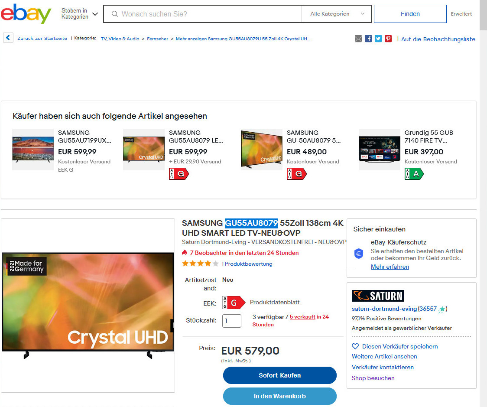The image size is (487, 407).
Task: Expand Stöbern in Kategorien dropdown
Action: [x=80, y=14]
